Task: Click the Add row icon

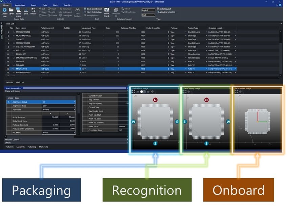Action: pos(50,12)
